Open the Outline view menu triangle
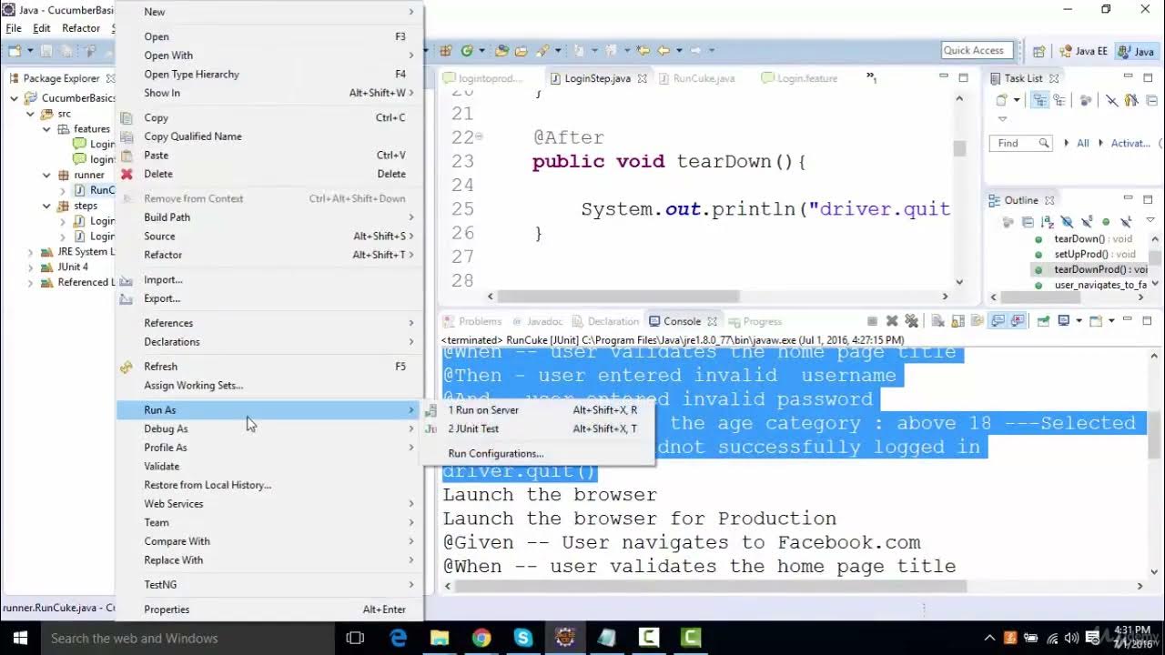Image resolution: width=1165 pixels, height=655 pixels. pos(1150,220)
